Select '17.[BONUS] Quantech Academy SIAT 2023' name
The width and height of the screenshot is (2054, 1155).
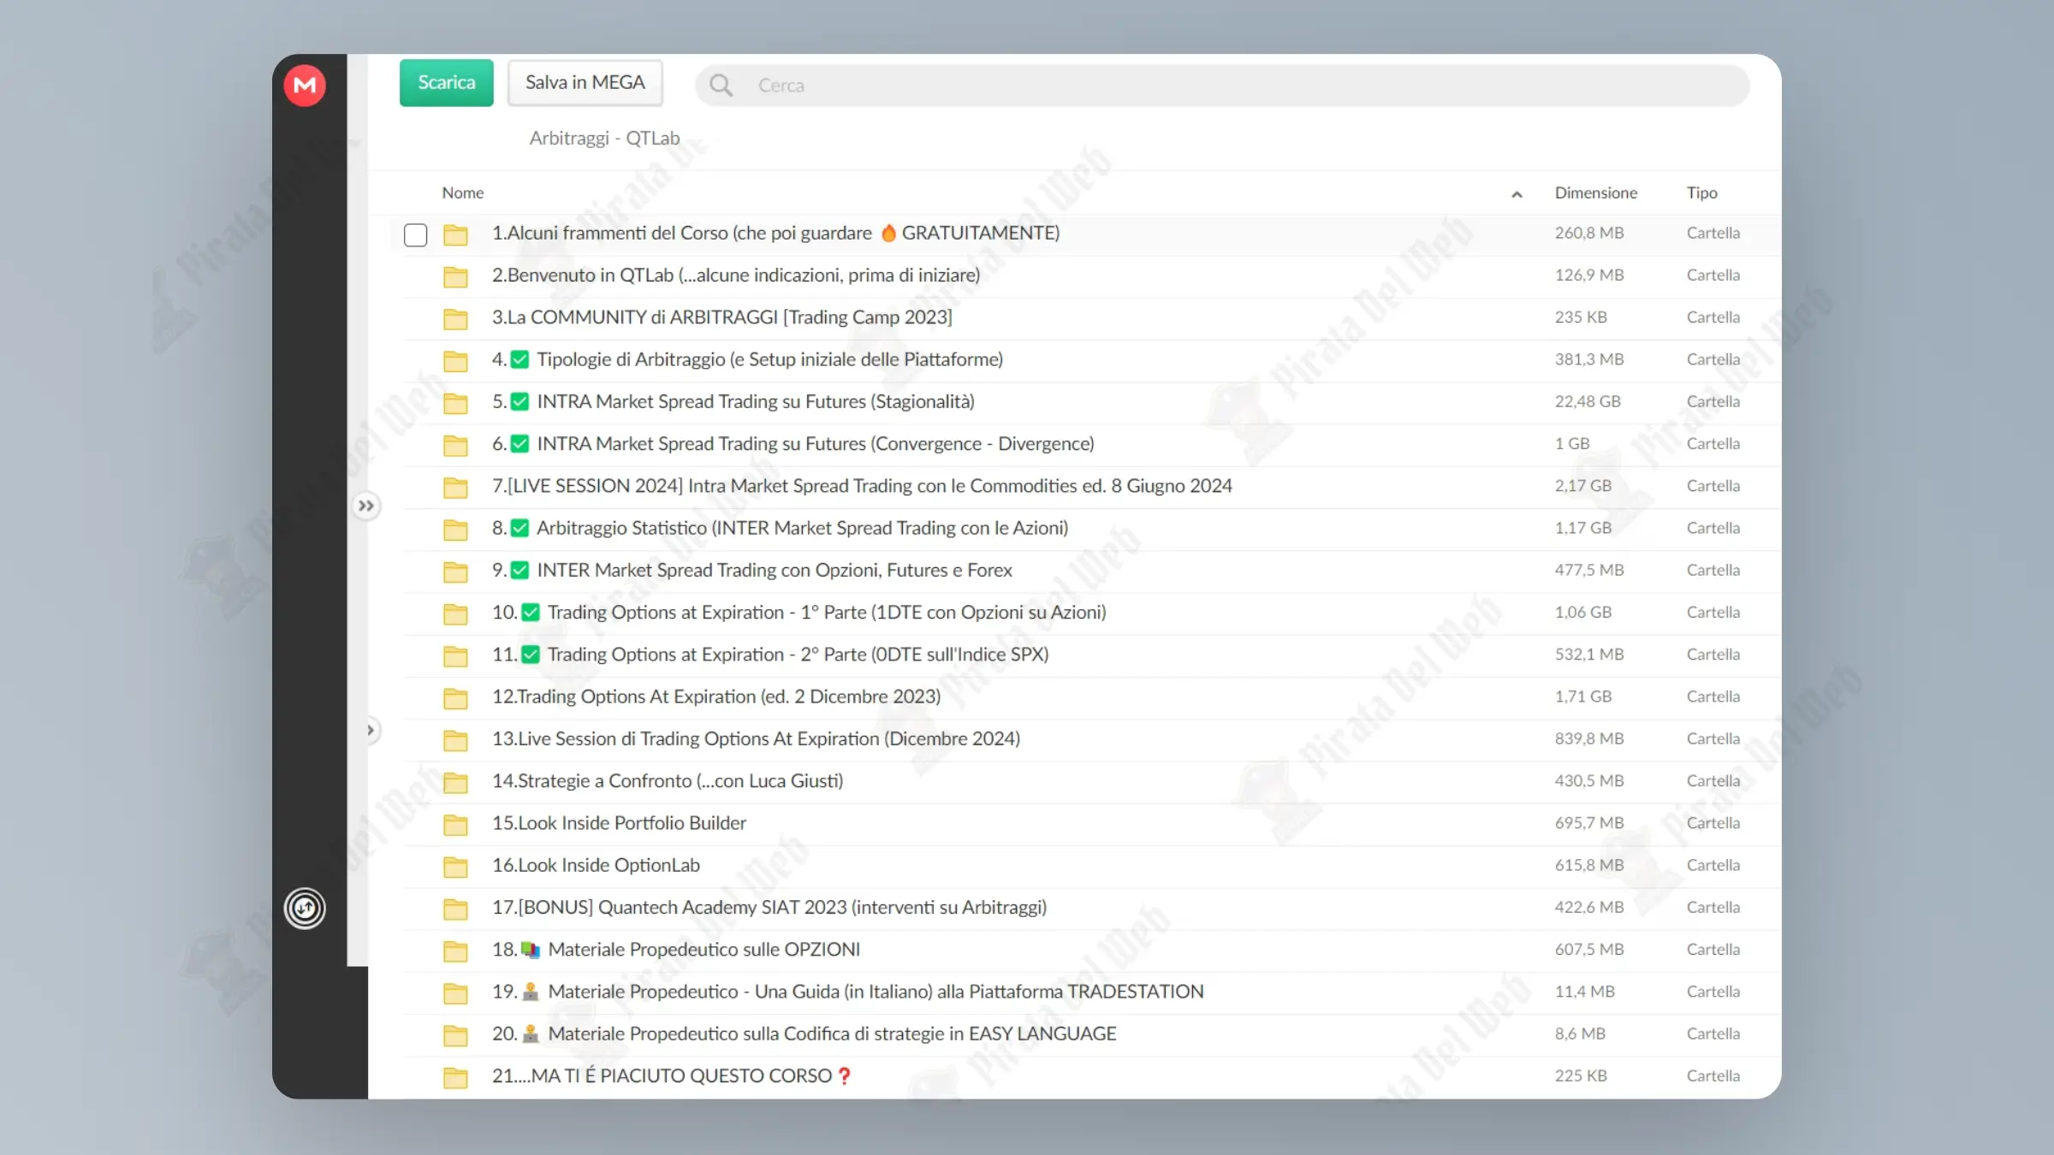point(769,907)
